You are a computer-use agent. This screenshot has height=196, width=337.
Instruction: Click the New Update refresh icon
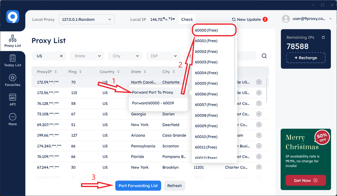pyautogui.click(x=234, y=19)
